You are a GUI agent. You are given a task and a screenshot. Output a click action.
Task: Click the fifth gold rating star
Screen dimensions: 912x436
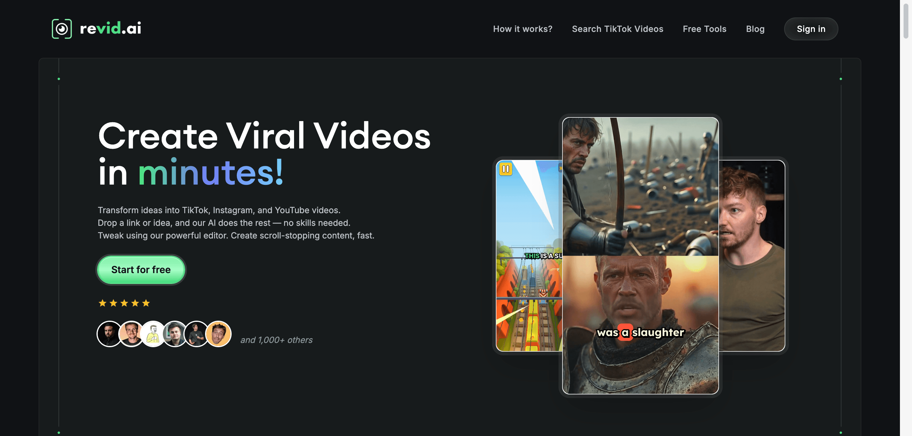pyautogui.click(x=146, y=303)
